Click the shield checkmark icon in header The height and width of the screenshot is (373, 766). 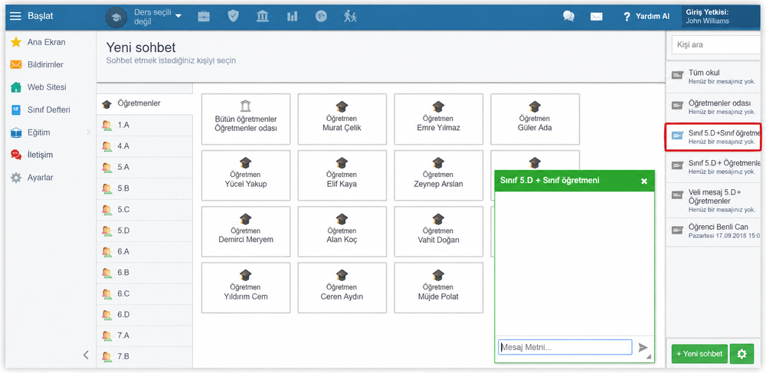(x=233, y=16)
